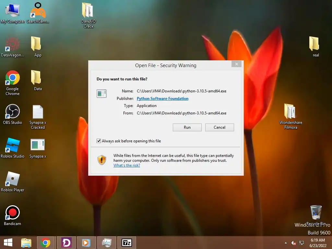The height and width of the screenshot is (249, 332).
Task: Click the Do you want to run this file? heading
Action: coord(122,79)
